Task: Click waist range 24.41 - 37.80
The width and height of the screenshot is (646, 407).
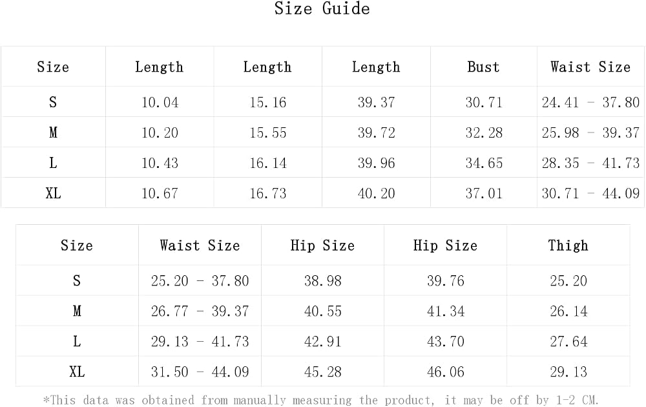Action: click(590, 102)
